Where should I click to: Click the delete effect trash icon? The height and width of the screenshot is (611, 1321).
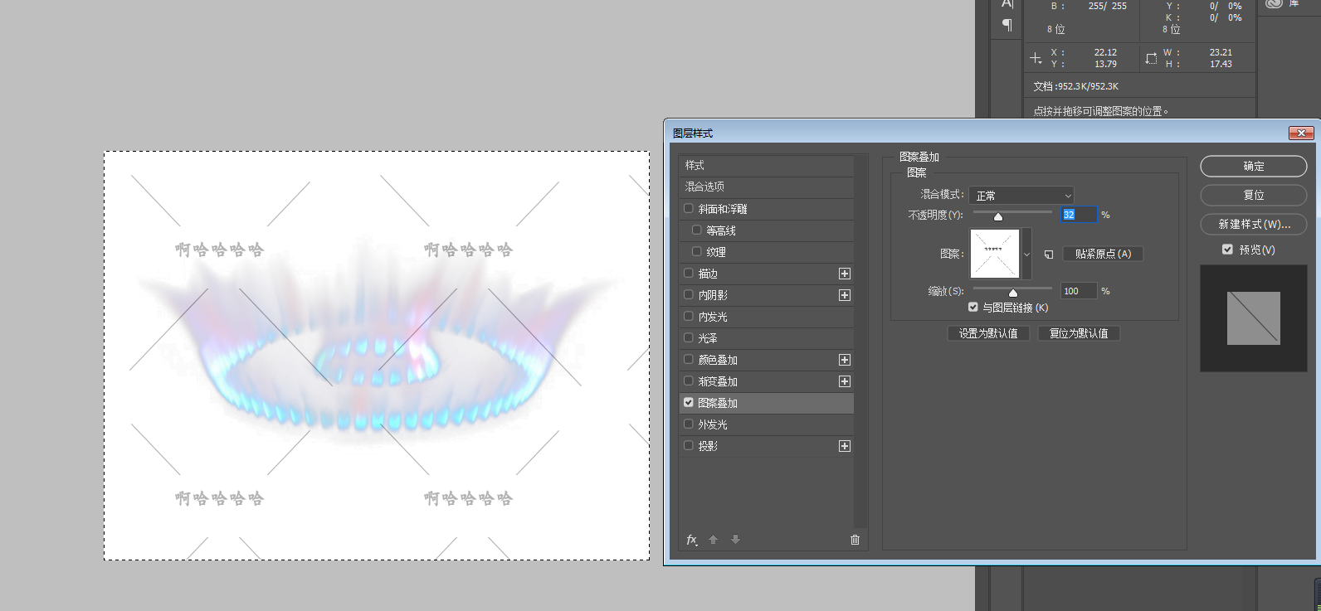pyautogui.click(x=855, y=540)
